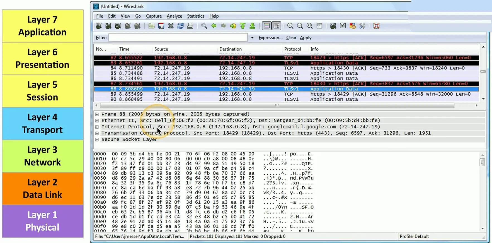Viewport: 492px width, 243px height.
Task: Open help via lifebuoy icon
Action: [x=376, y=26]
